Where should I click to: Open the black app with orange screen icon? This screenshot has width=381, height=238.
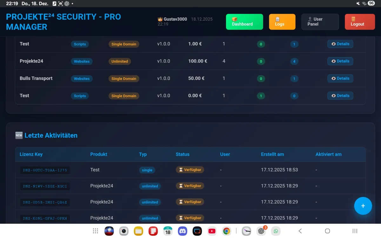197,231
